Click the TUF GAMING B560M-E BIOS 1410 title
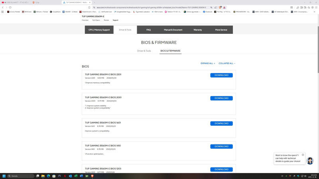319x179 pixels. click(x=103, y=146)
